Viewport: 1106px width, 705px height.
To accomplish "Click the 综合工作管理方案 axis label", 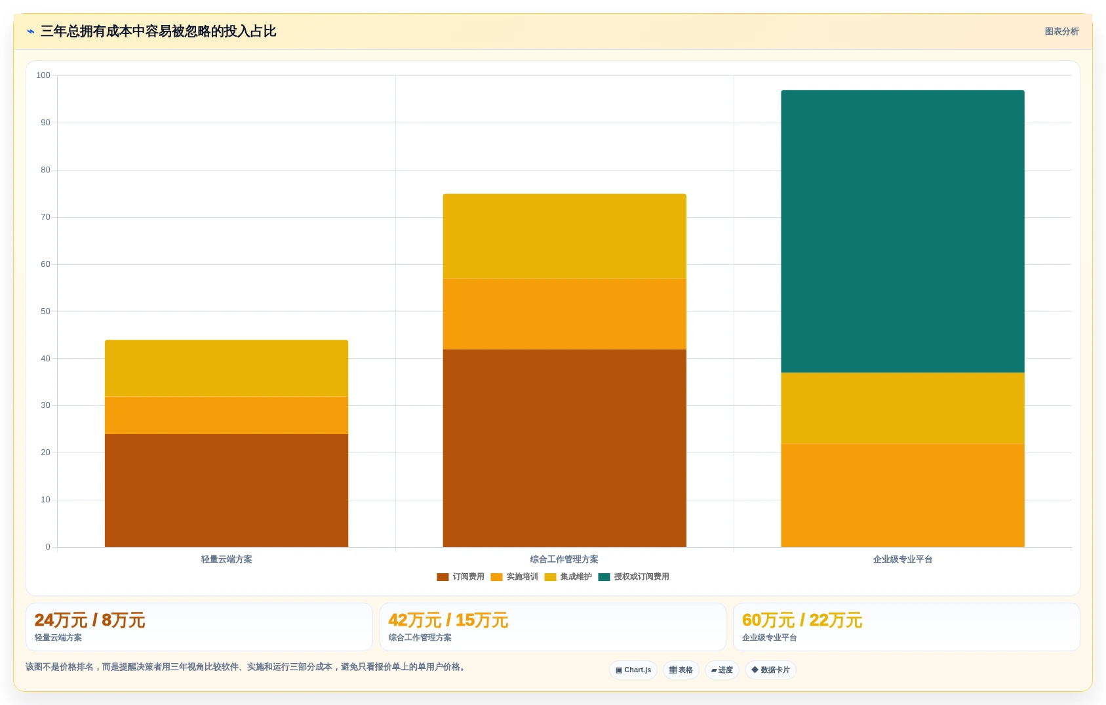I will (564, 559).
